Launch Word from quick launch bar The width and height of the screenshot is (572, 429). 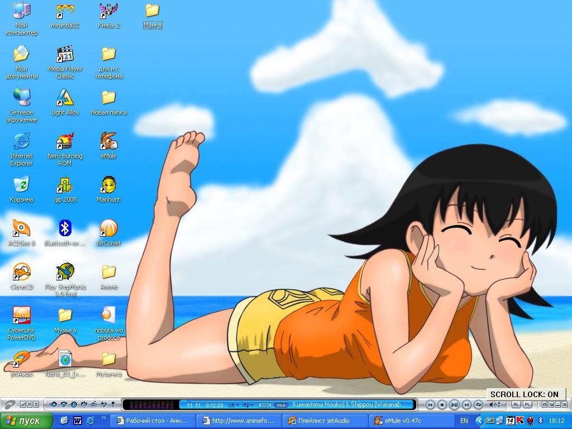[77, 421]
